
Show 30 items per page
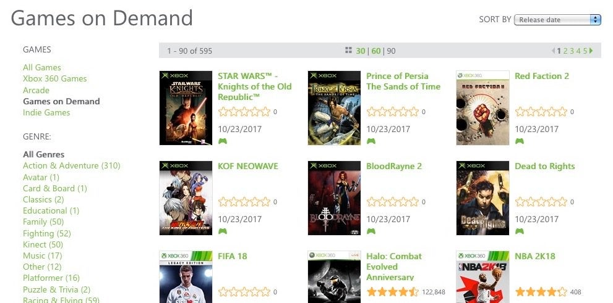click(361, 51)
